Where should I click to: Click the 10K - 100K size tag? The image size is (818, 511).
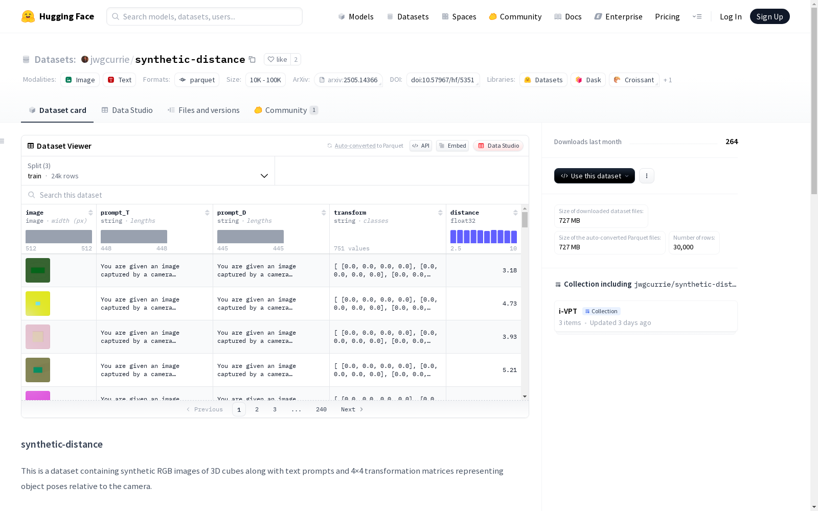pyautogui.click(x=265, y=80)
